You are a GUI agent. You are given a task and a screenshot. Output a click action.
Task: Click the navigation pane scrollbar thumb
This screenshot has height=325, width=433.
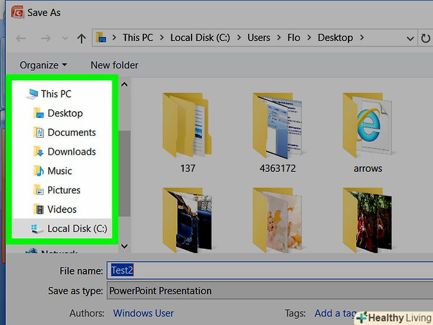tap(124, 173)
